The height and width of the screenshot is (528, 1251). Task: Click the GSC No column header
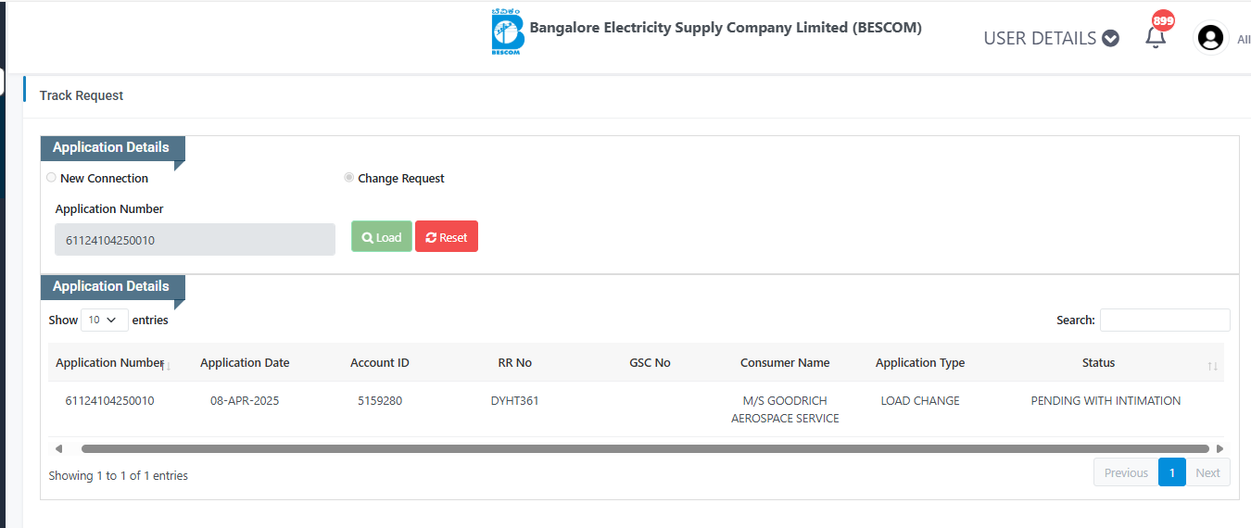[x=650, y=363]
